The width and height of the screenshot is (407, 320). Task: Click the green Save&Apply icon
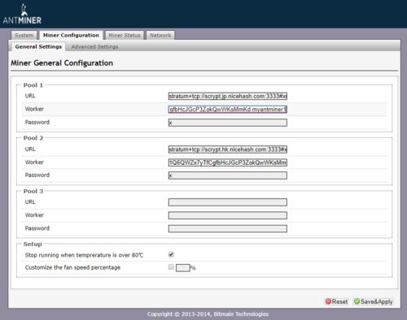coord(357,301)
